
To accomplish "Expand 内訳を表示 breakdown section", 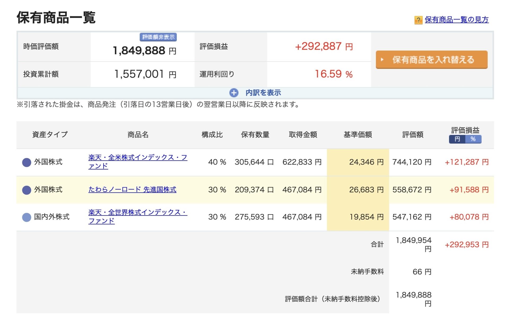I will 263,93.
